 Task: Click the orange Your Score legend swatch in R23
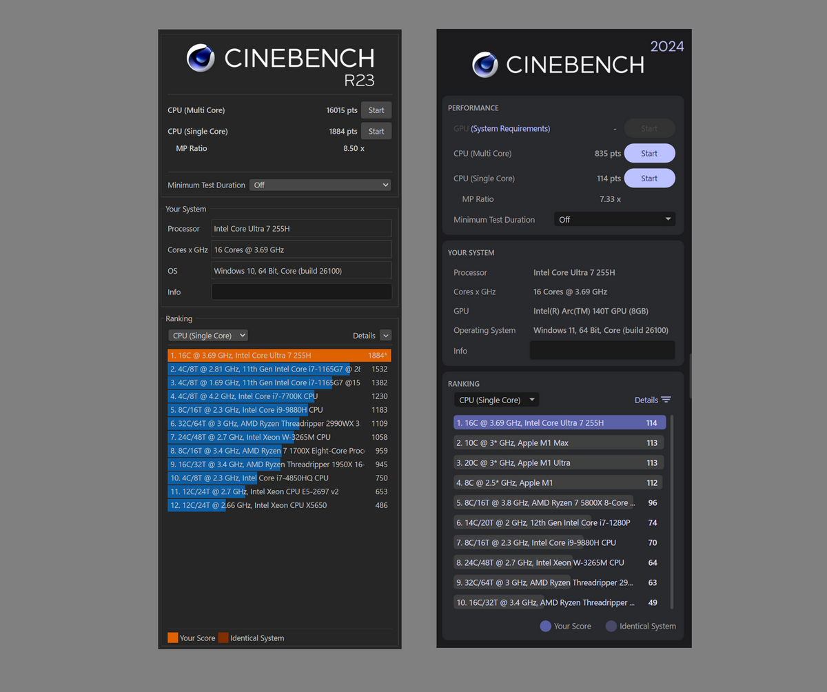point(173,638)
